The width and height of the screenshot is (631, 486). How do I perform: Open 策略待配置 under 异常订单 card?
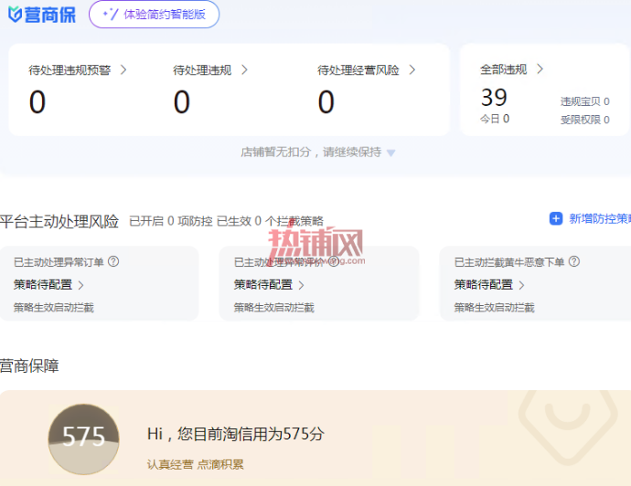click(x=48, y=285)
